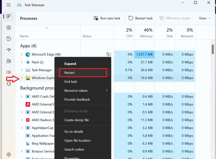The height and width of the screenshot is (159, 216).
Task: Open App history sidebar icon
Action: (9, 39)
